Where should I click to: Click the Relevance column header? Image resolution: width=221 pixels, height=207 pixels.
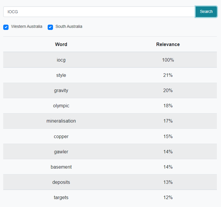168,45
